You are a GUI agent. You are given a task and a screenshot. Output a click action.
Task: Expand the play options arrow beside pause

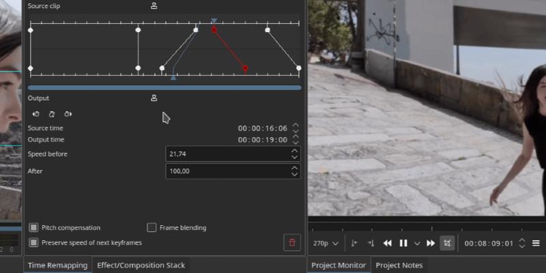point(417,243)
